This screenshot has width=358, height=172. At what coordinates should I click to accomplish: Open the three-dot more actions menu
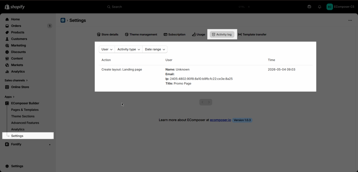click(350, 20)
